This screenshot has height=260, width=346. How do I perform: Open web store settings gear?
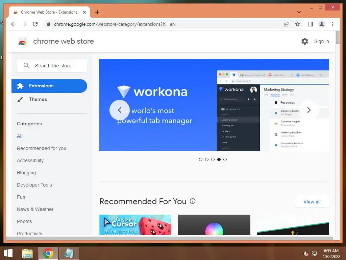[x=305, y=41]
